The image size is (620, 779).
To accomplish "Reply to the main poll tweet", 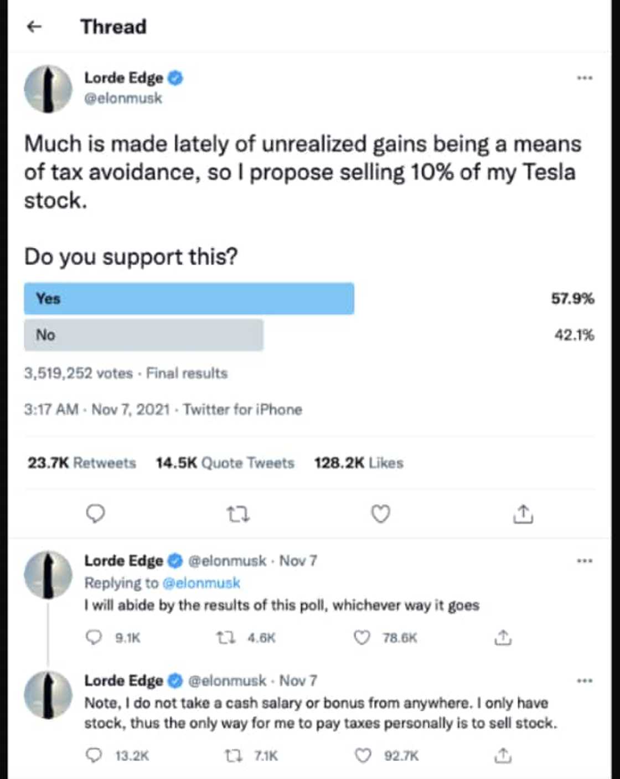I will tap(95, 514).
